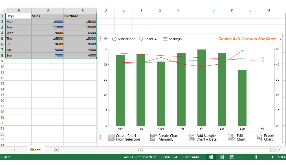Click the Fri bar in chart
This screenshot has height=165, width=286.
click(202, 88)
